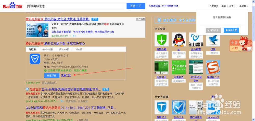Screen dimensions: 255x121
Task: Open 雷豹操作系统 thumbnail
Action: tap(196, 107)
